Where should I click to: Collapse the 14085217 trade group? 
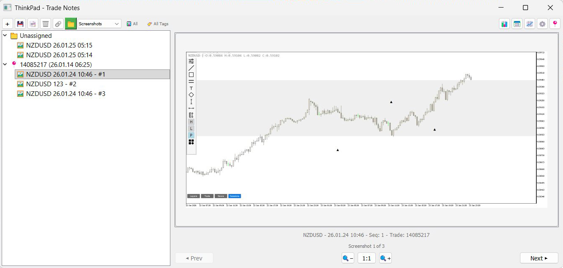point(5,64)
